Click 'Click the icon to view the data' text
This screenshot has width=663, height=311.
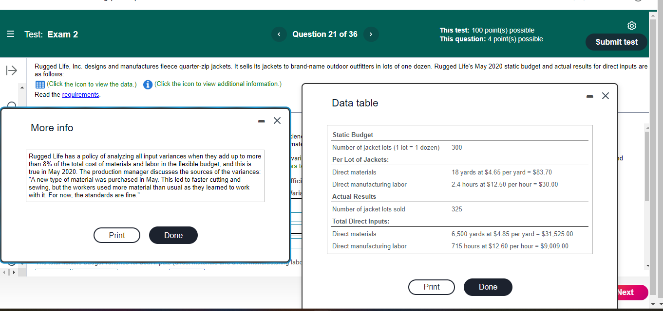(92, 84)
